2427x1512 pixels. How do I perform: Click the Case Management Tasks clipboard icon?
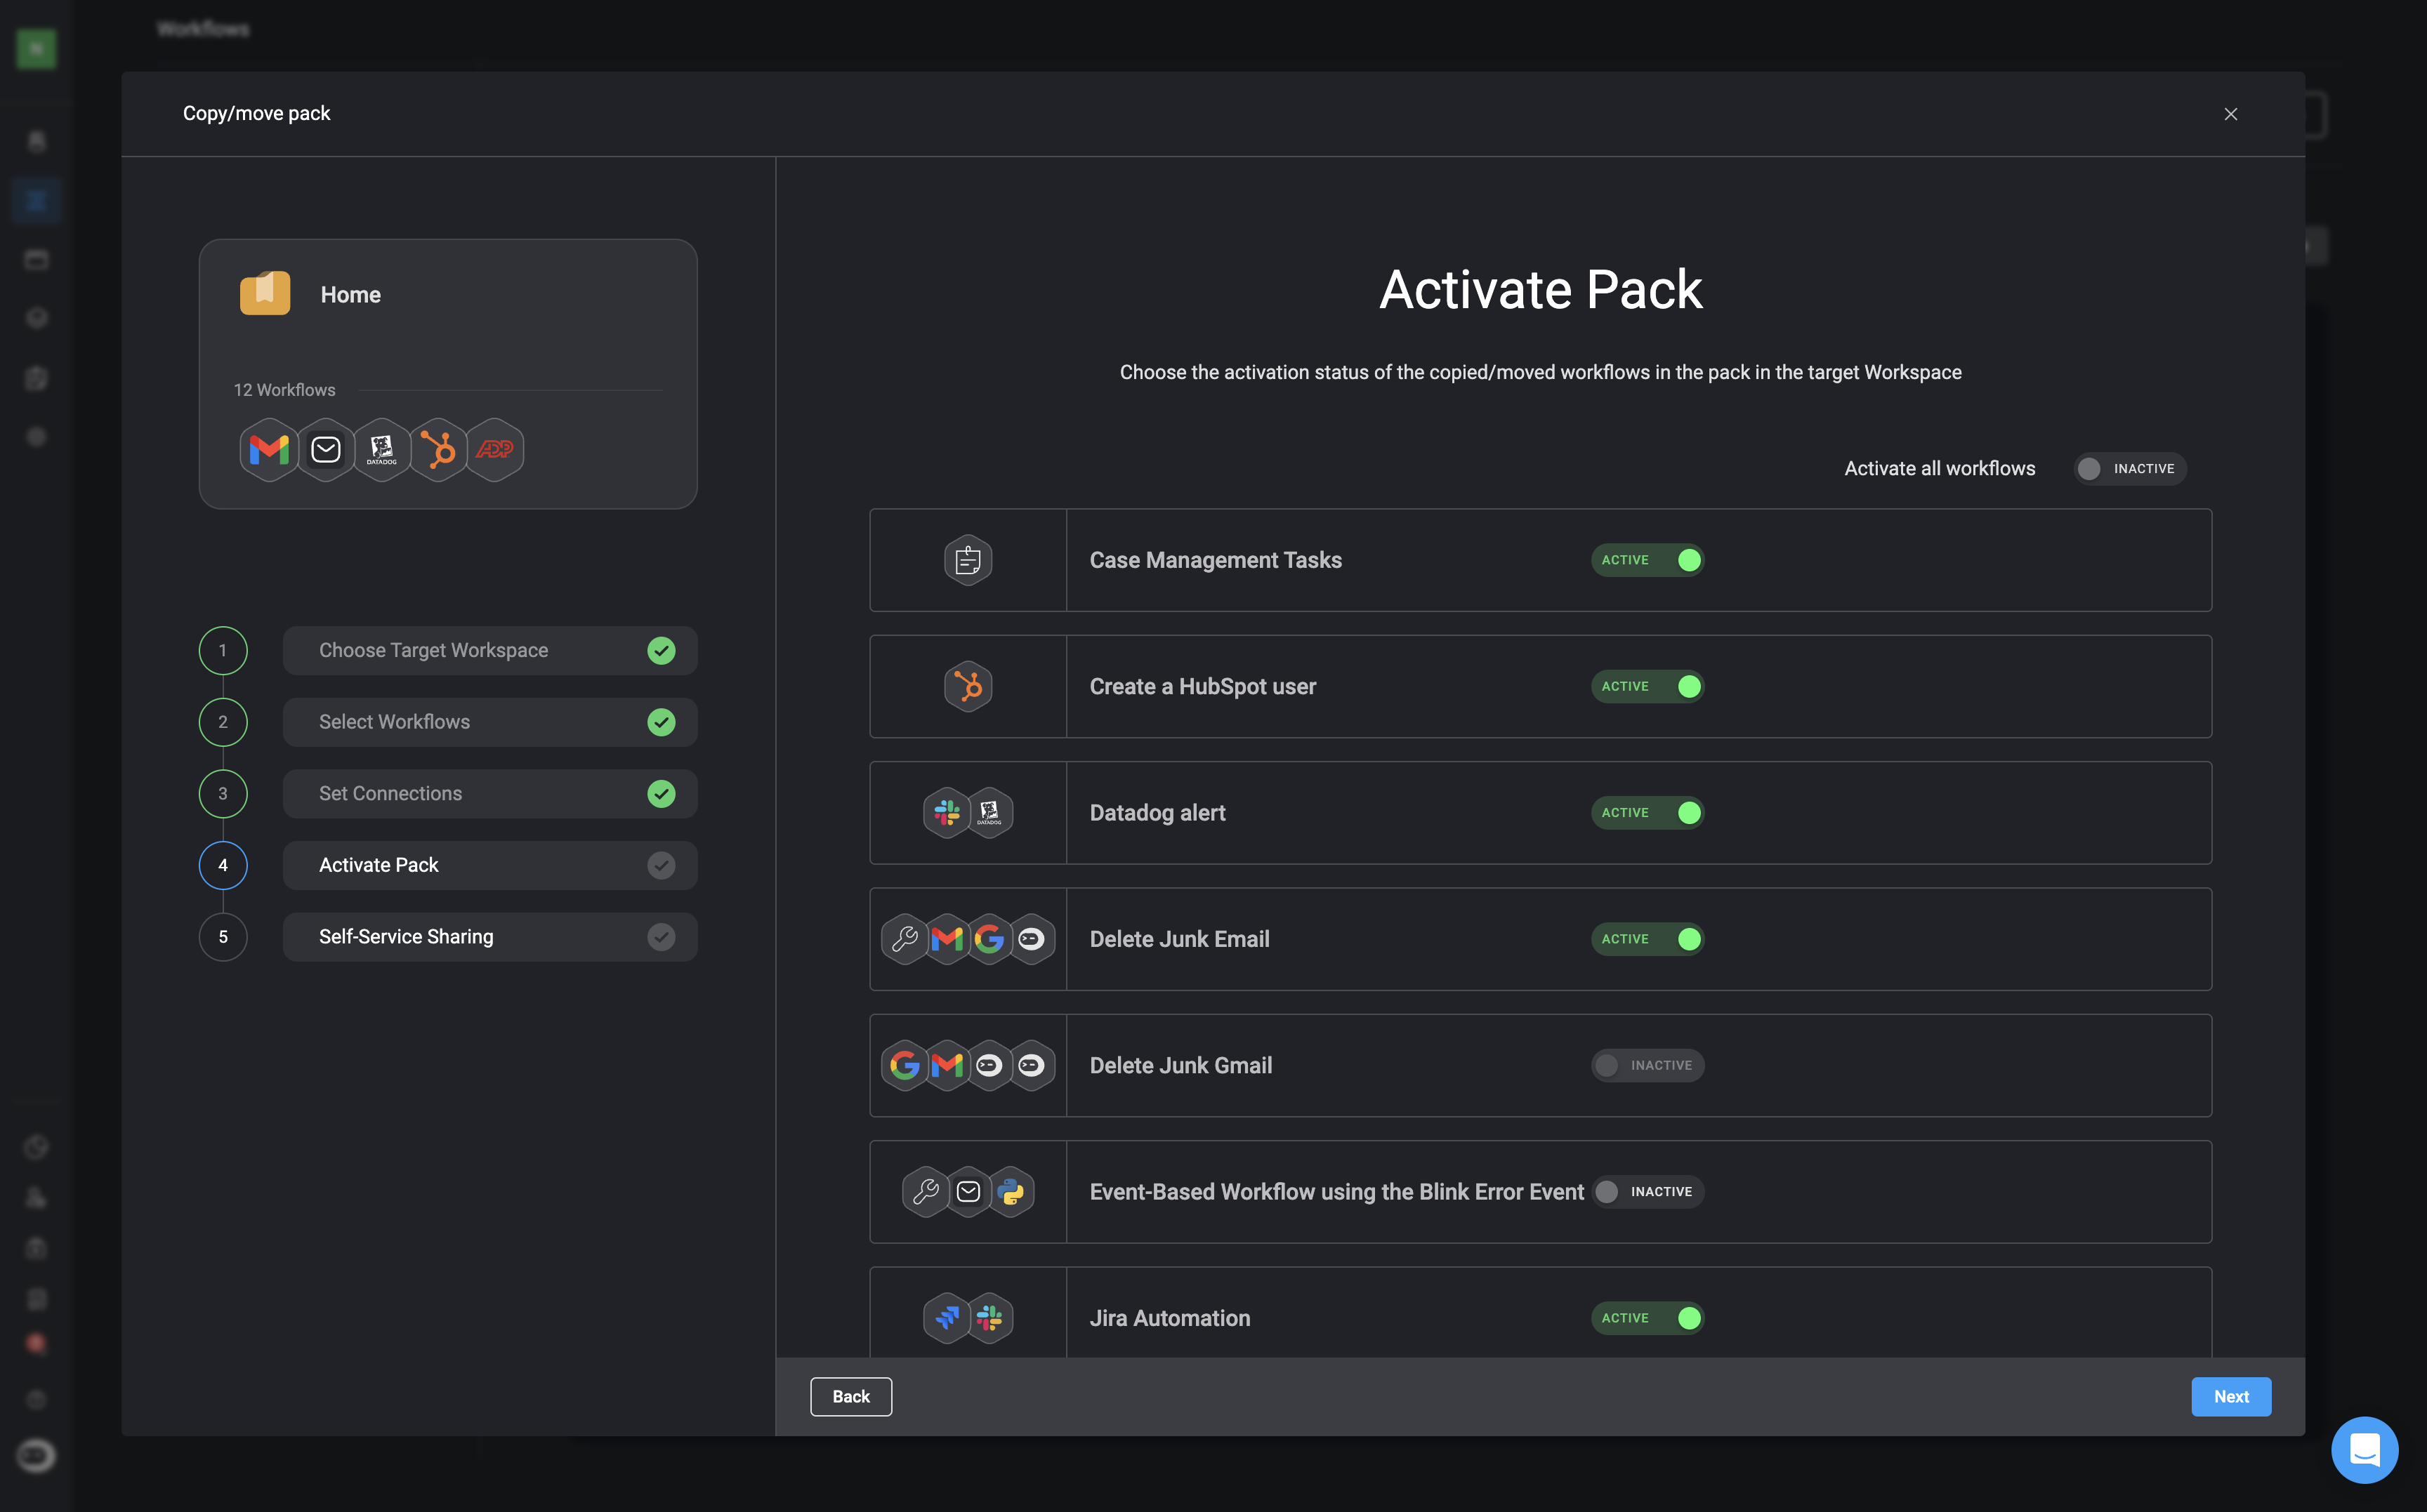pos(968,561)
